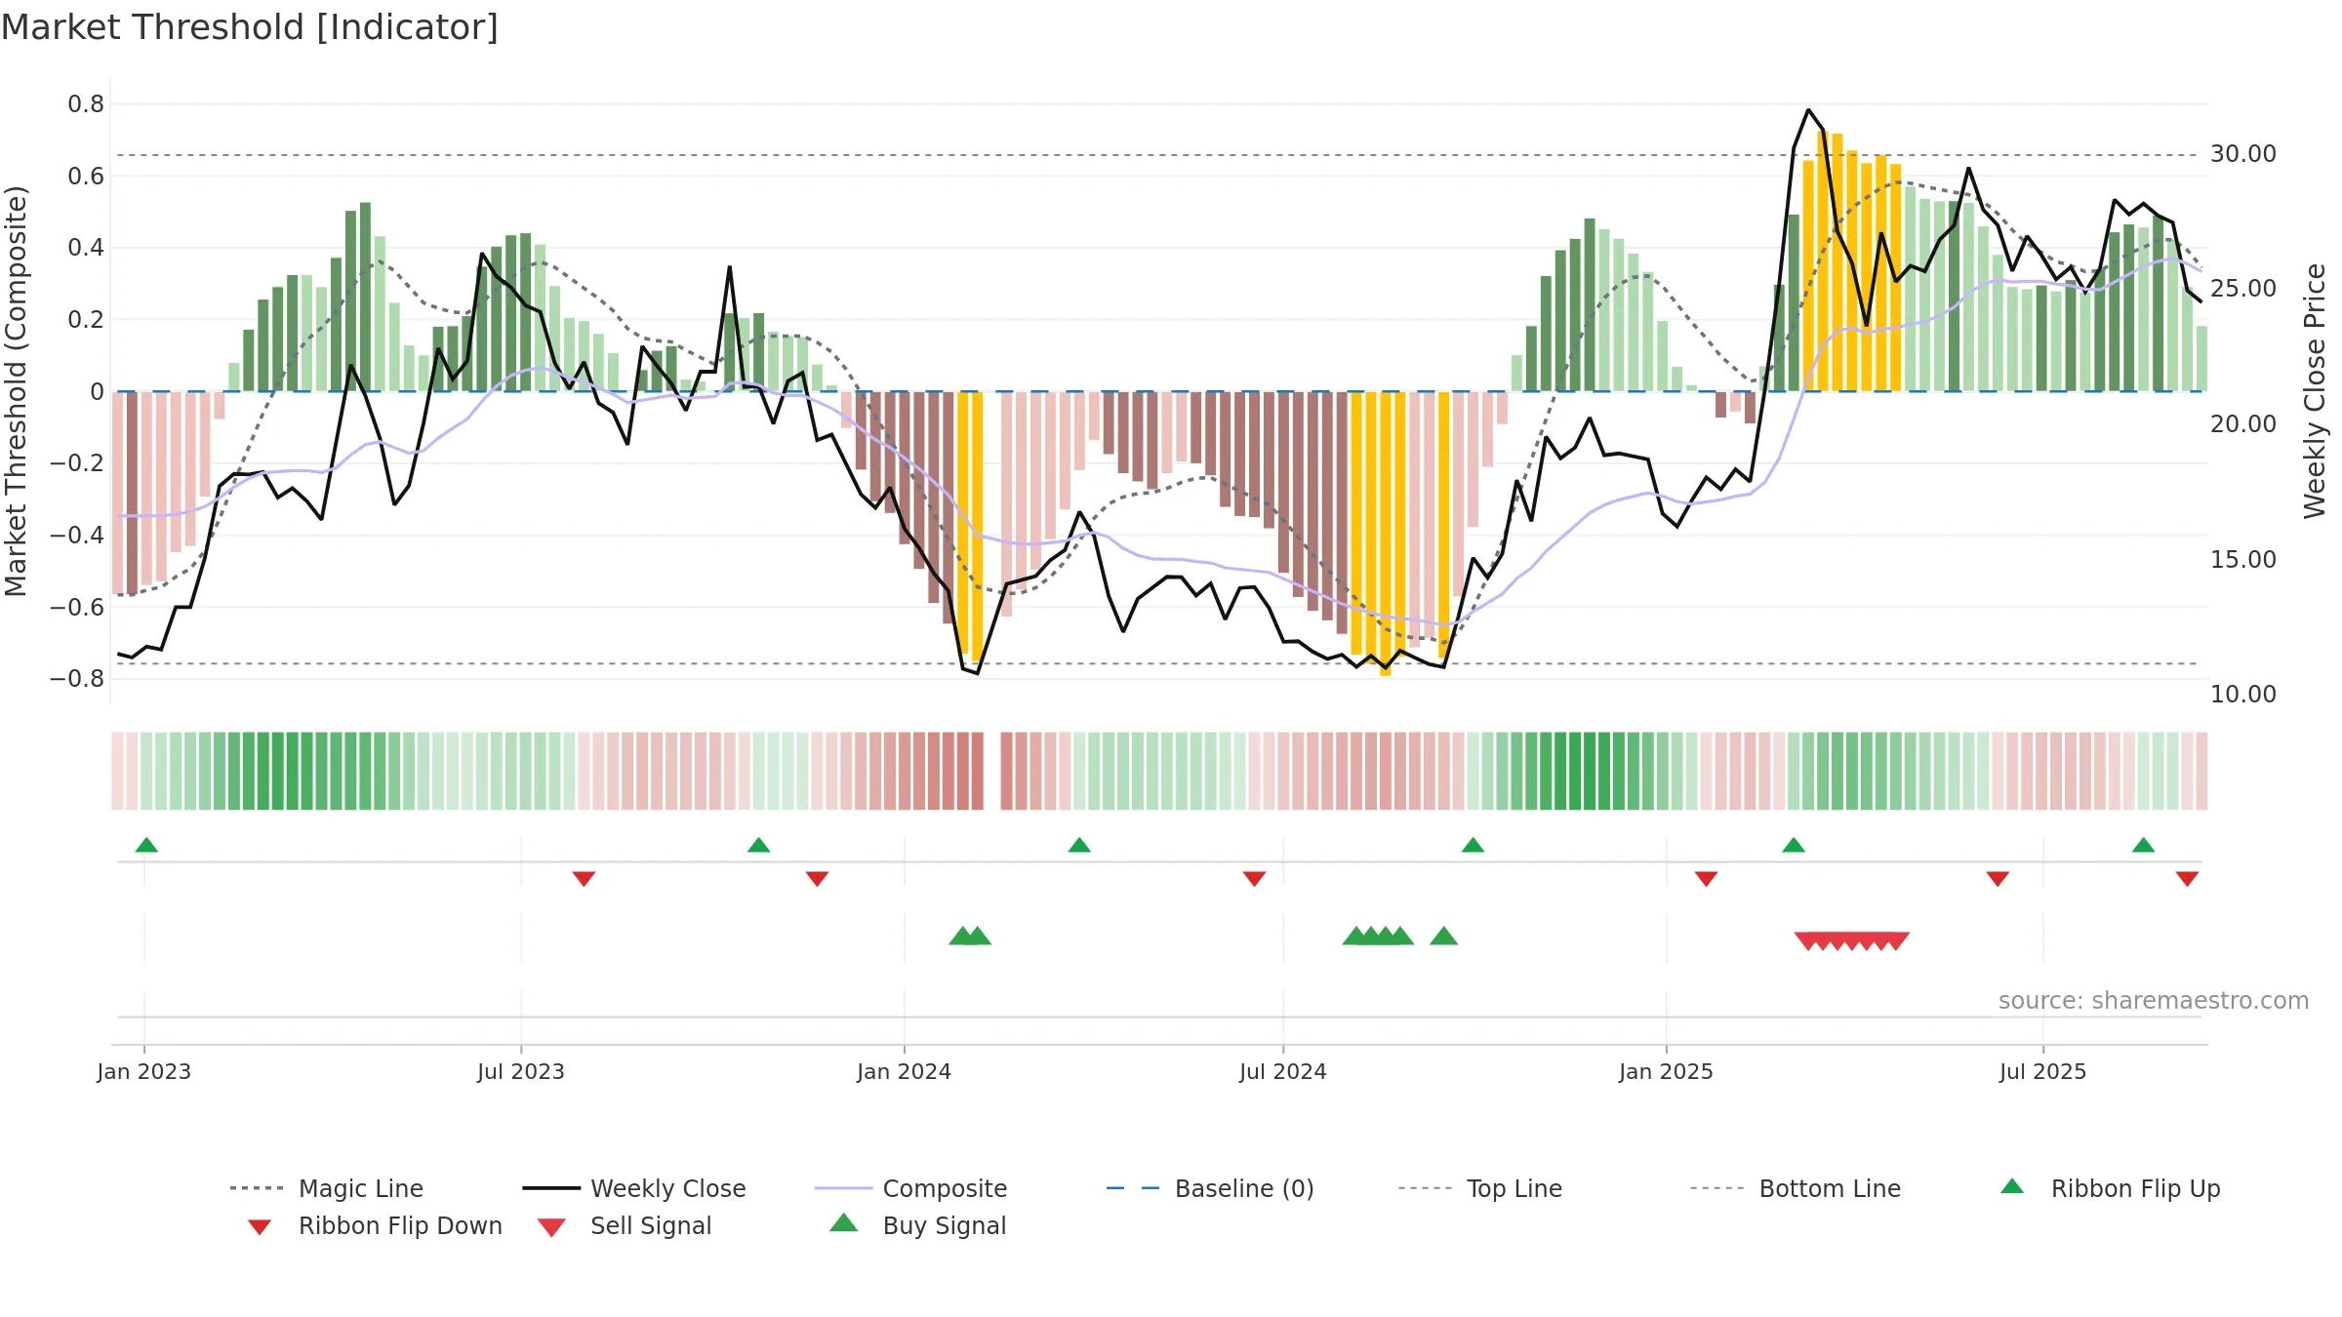Click the weekly close price peak above 30.00
The image size is (2342, 1317).
point(1808,110)
